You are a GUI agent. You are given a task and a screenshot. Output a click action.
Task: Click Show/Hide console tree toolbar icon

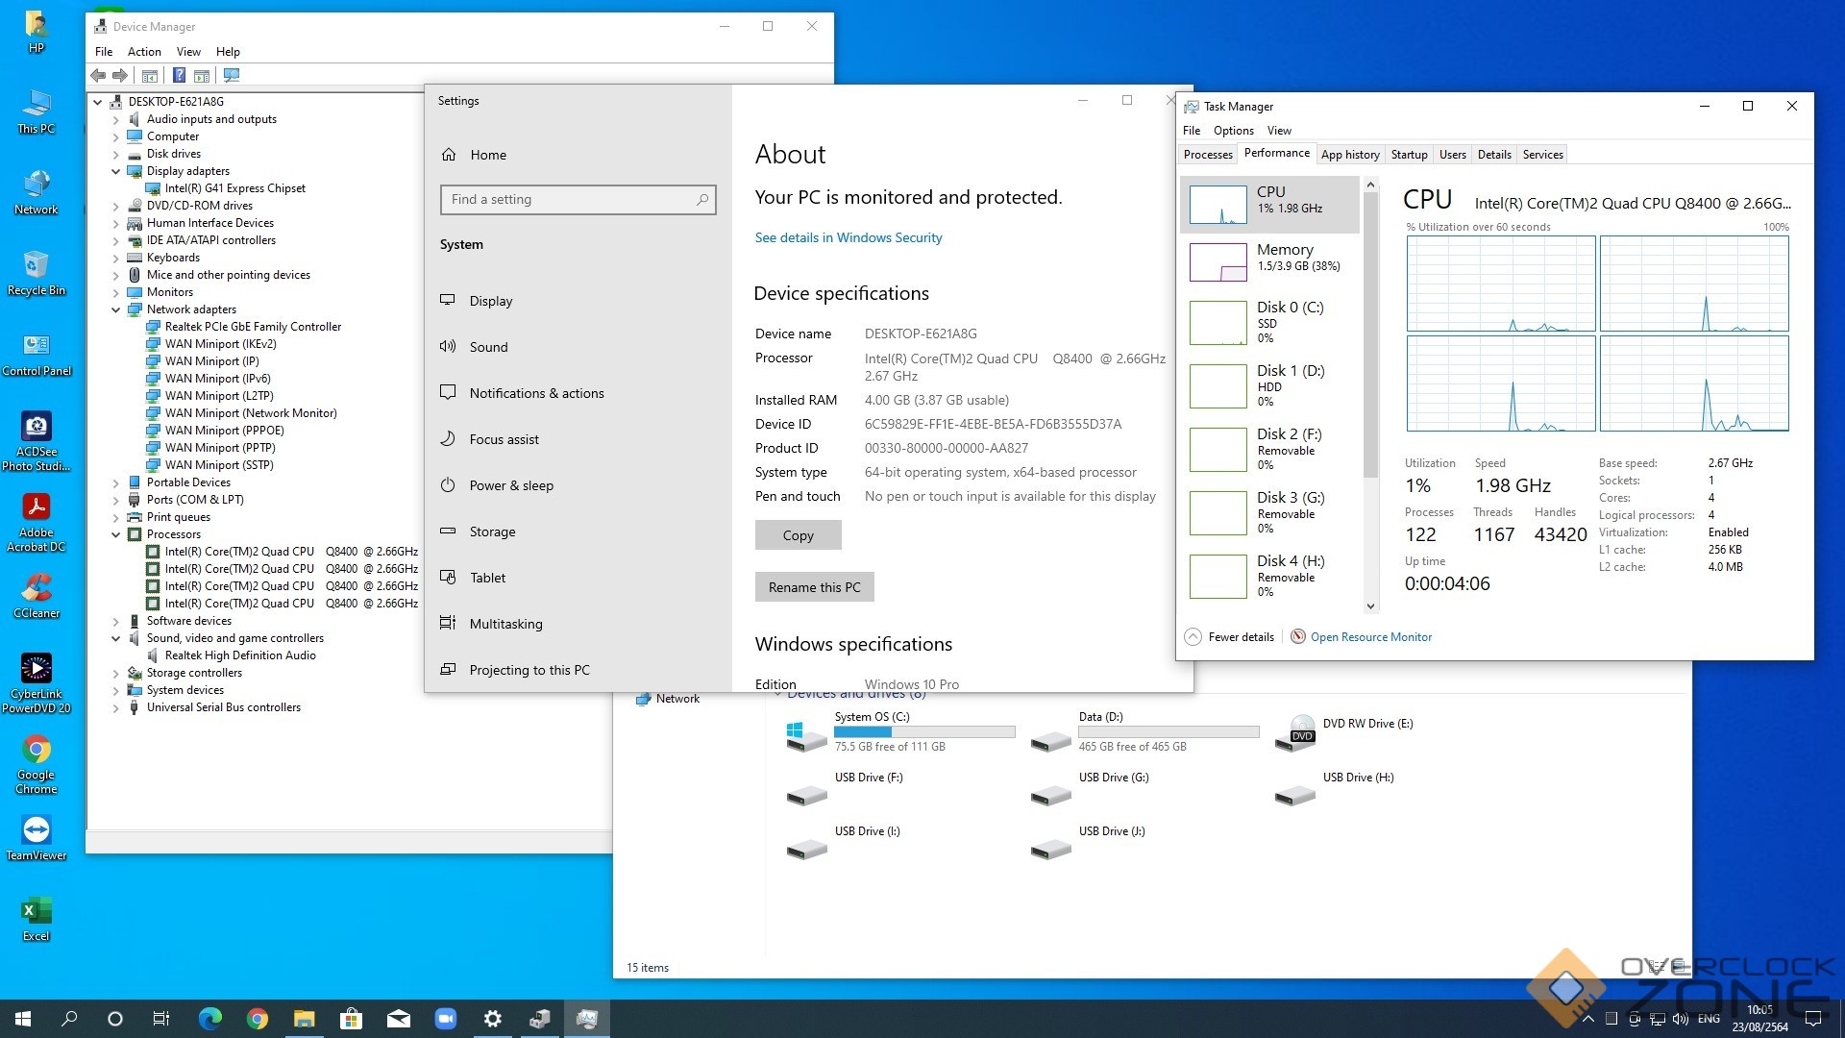click(x=150, y=75)
